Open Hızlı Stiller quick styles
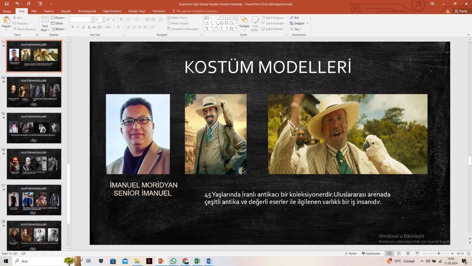 tap(255, 24)
